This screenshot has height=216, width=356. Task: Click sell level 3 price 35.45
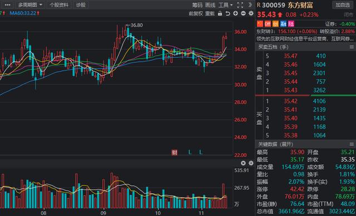(290, 73)
